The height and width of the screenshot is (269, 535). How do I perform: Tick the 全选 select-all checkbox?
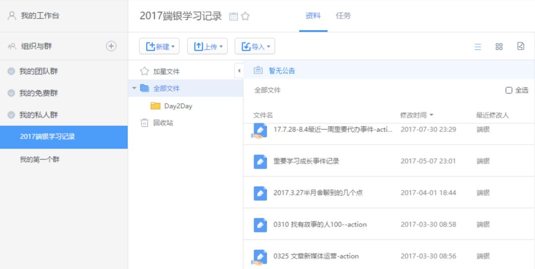(x=509, y=90)
